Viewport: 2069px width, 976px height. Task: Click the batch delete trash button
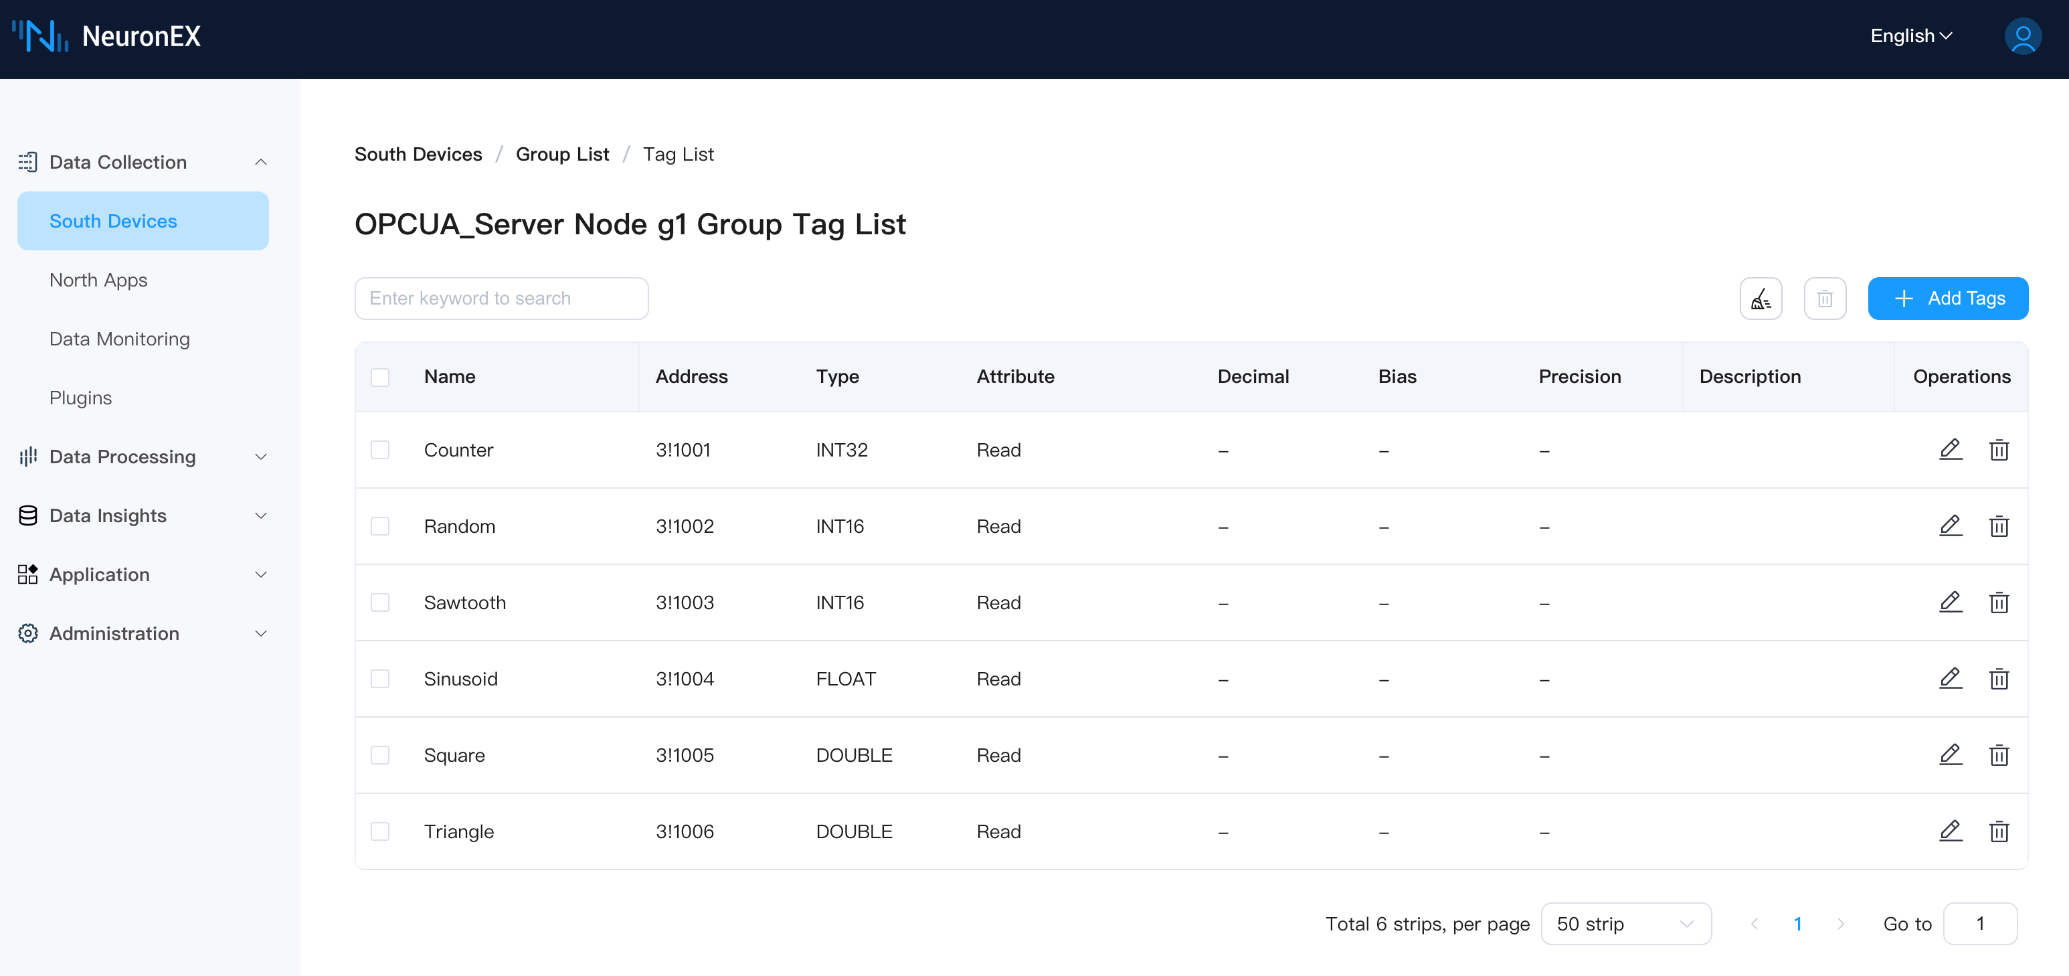point(1825,299)
